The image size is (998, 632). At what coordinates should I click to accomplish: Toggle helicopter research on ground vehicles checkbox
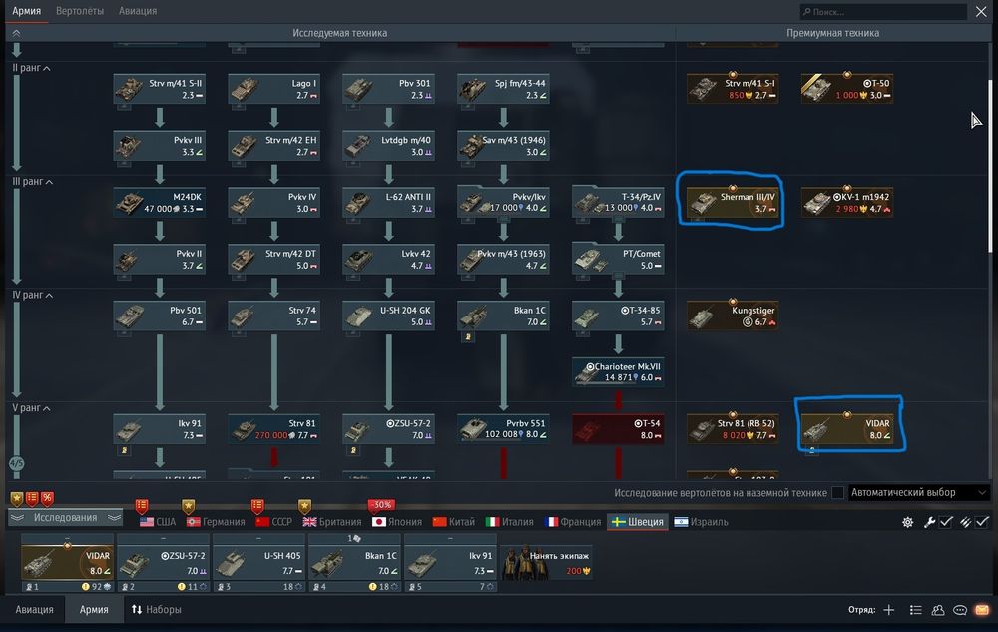coord(838,492)
